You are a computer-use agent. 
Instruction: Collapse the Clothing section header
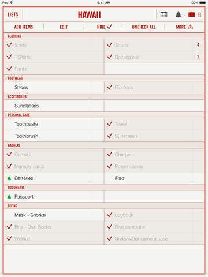coord(104,36)
